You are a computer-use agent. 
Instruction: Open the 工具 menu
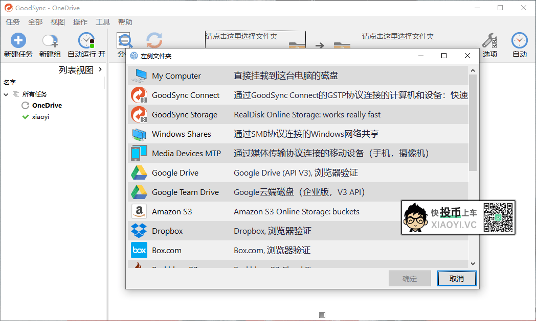click(102, 22)
